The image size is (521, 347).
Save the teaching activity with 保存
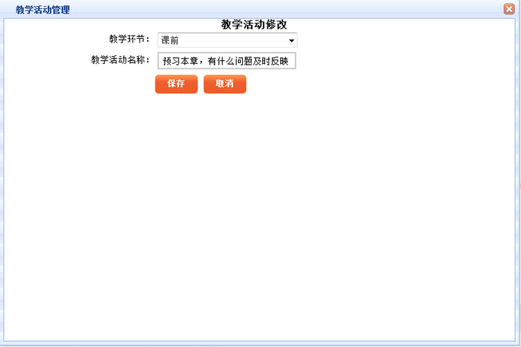[x=176, y=84]
